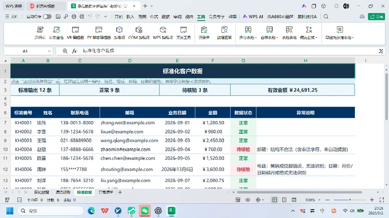Toggle the eye protection mode icon

pos(248,200)
